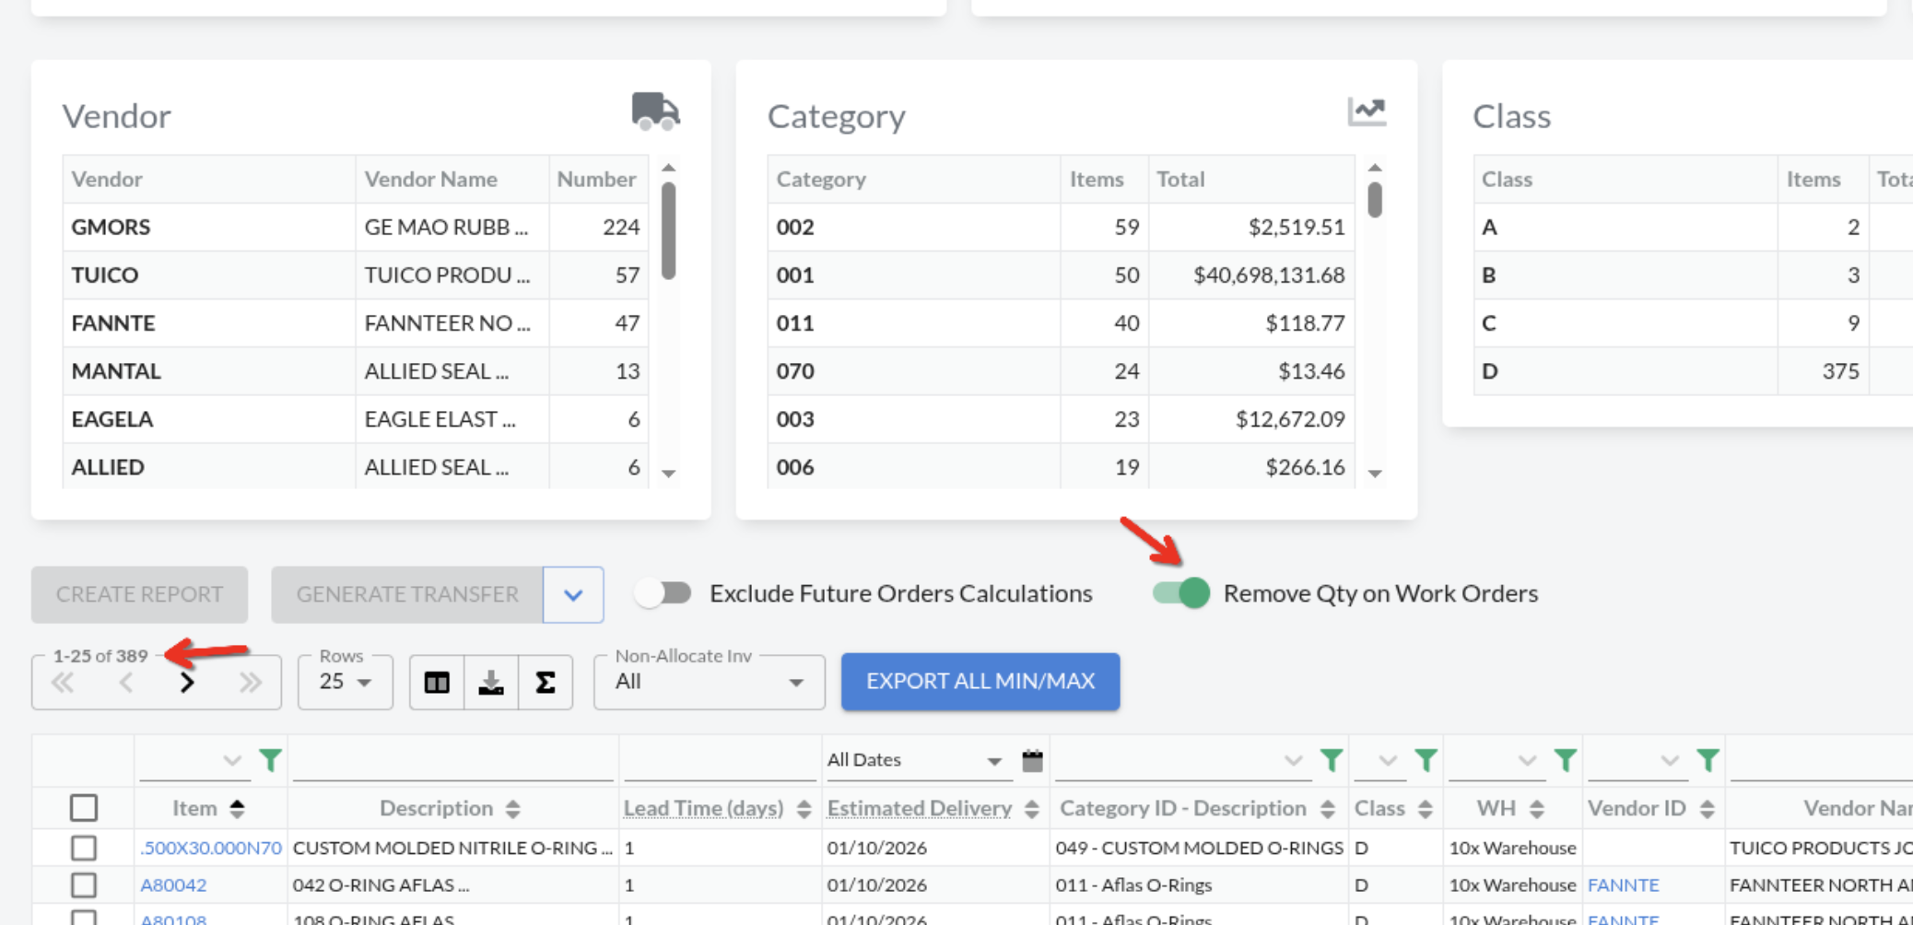Click Vendor list scroll up arrow
The height and width of the screenshot is (925, 1913).
pyautogui.click(x=669, y=168)
